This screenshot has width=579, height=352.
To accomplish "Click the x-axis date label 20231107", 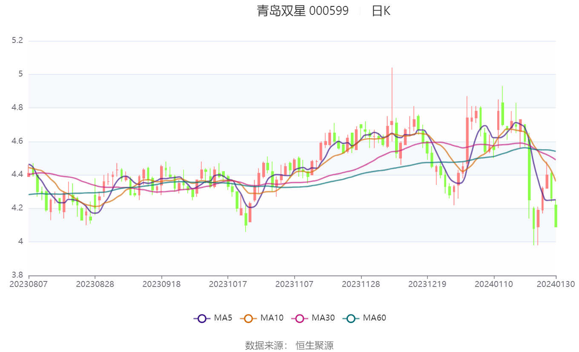I will pos(295,284).
